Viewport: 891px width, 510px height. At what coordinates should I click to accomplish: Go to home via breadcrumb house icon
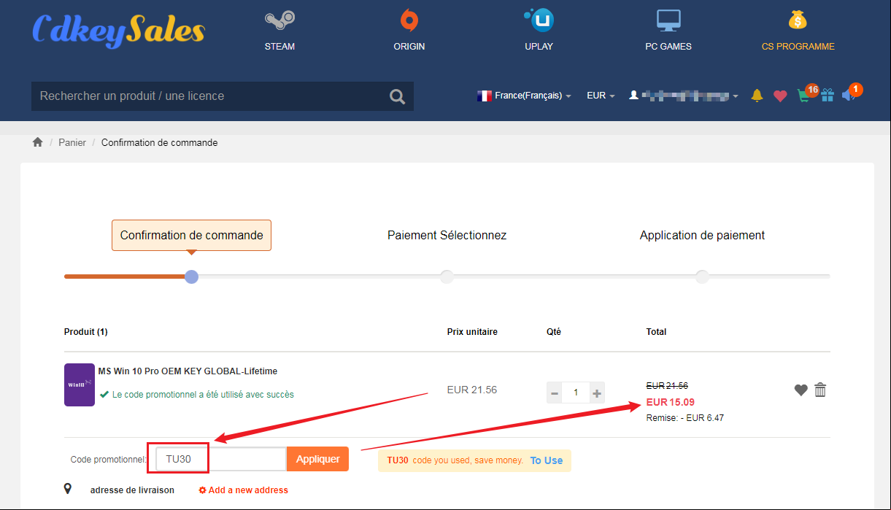tap(38, 142)
